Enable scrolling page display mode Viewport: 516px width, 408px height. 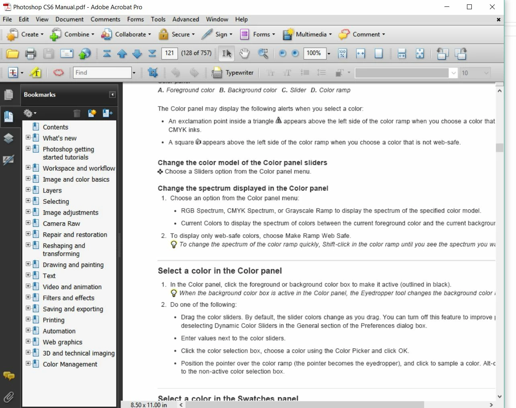pos(401,53)
